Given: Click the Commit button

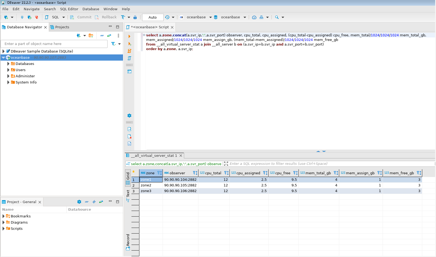Looking at the screenshot, I should [x=81, y=17].
